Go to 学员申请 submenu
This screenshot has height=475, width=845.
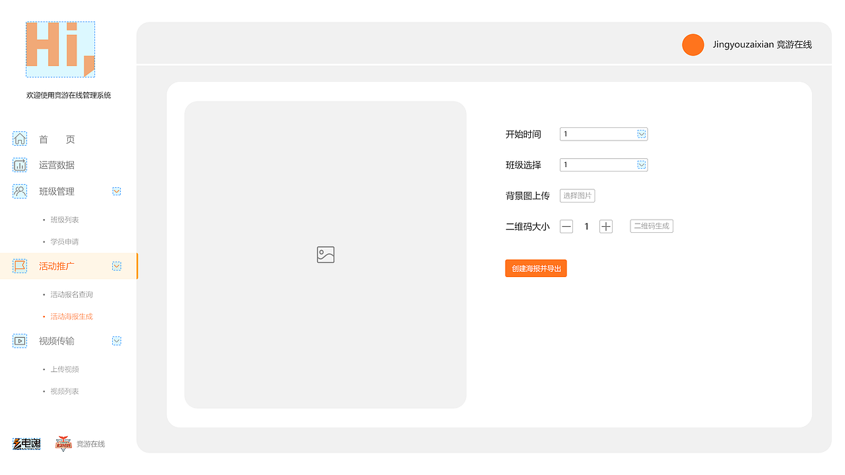(x=65, y=241)
